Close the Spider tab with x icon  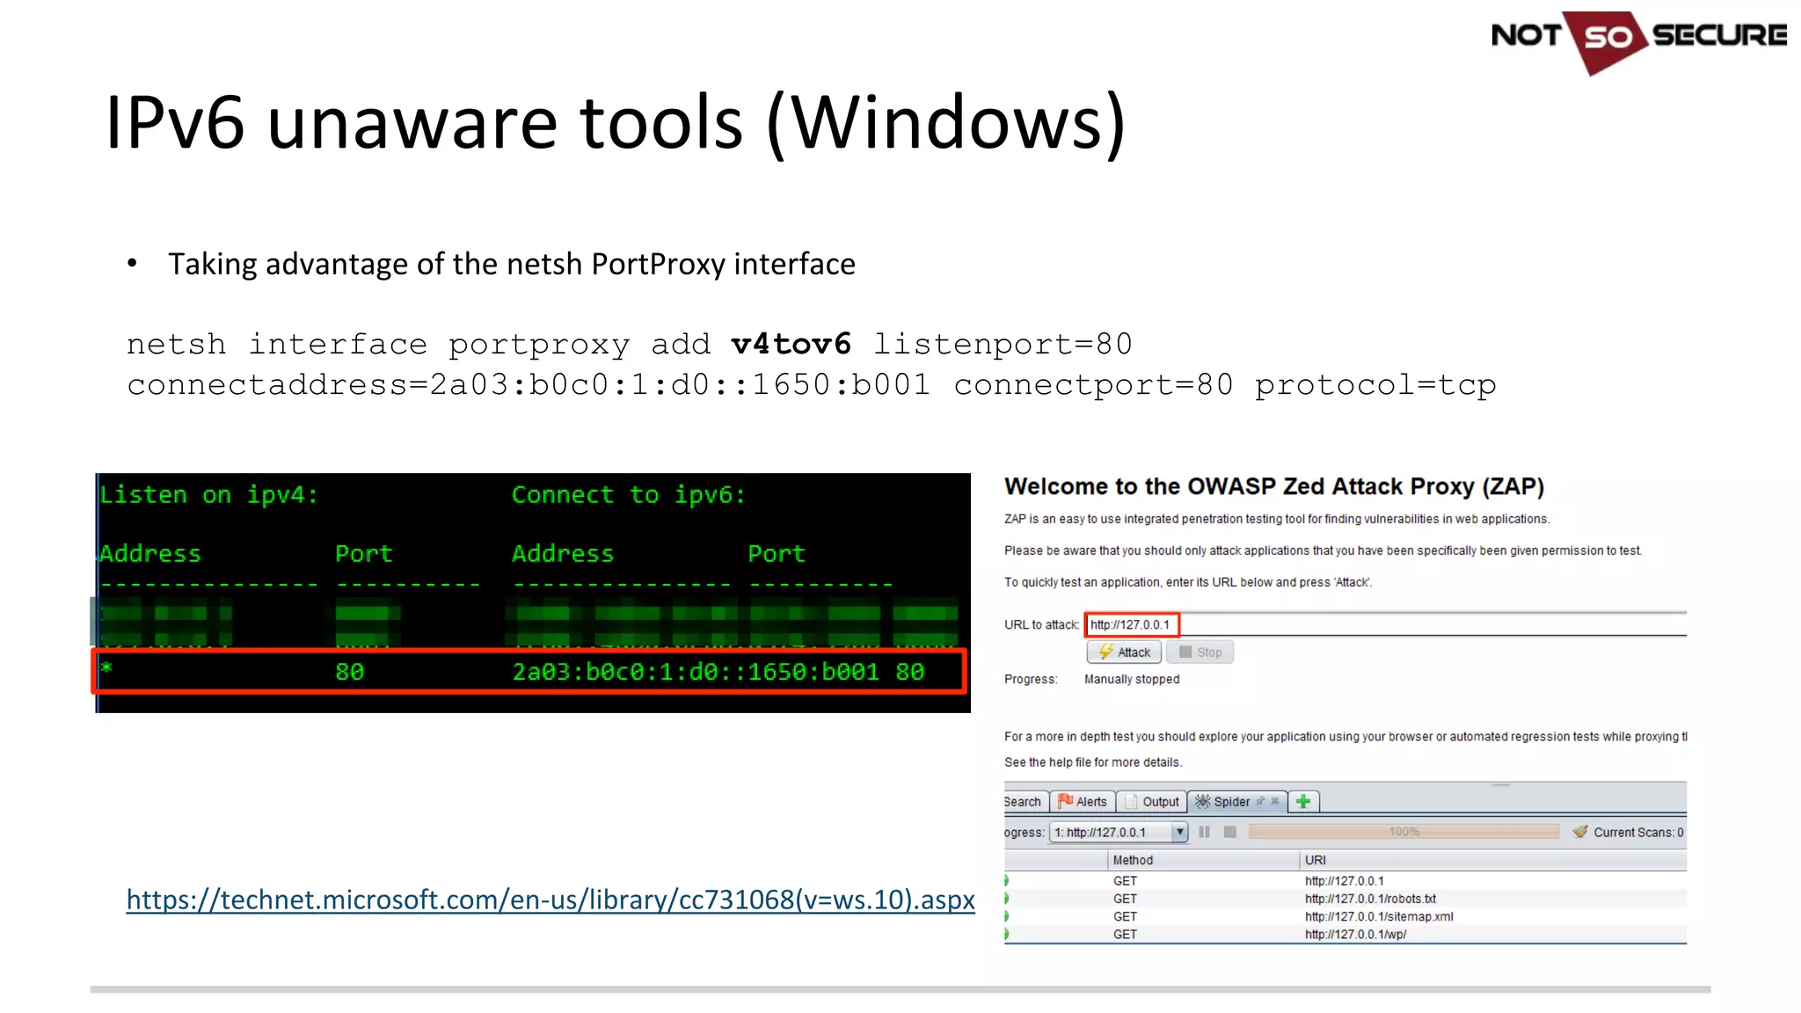tap(1275, 801)
